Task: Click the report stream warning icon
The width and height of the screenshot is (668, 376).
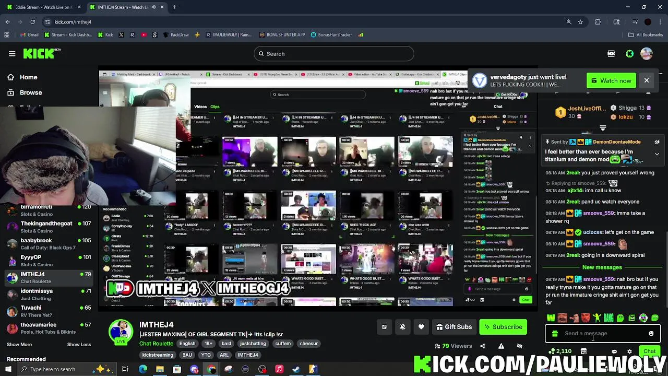Action: tap(501, 346)
